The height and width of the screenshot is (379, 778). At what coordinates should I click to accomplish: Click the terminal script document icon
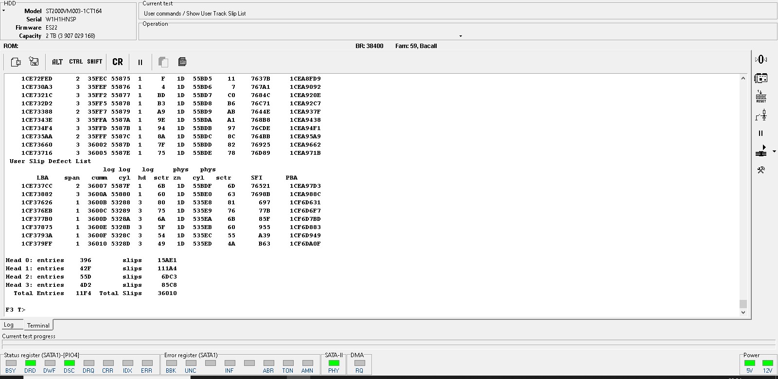182,62
